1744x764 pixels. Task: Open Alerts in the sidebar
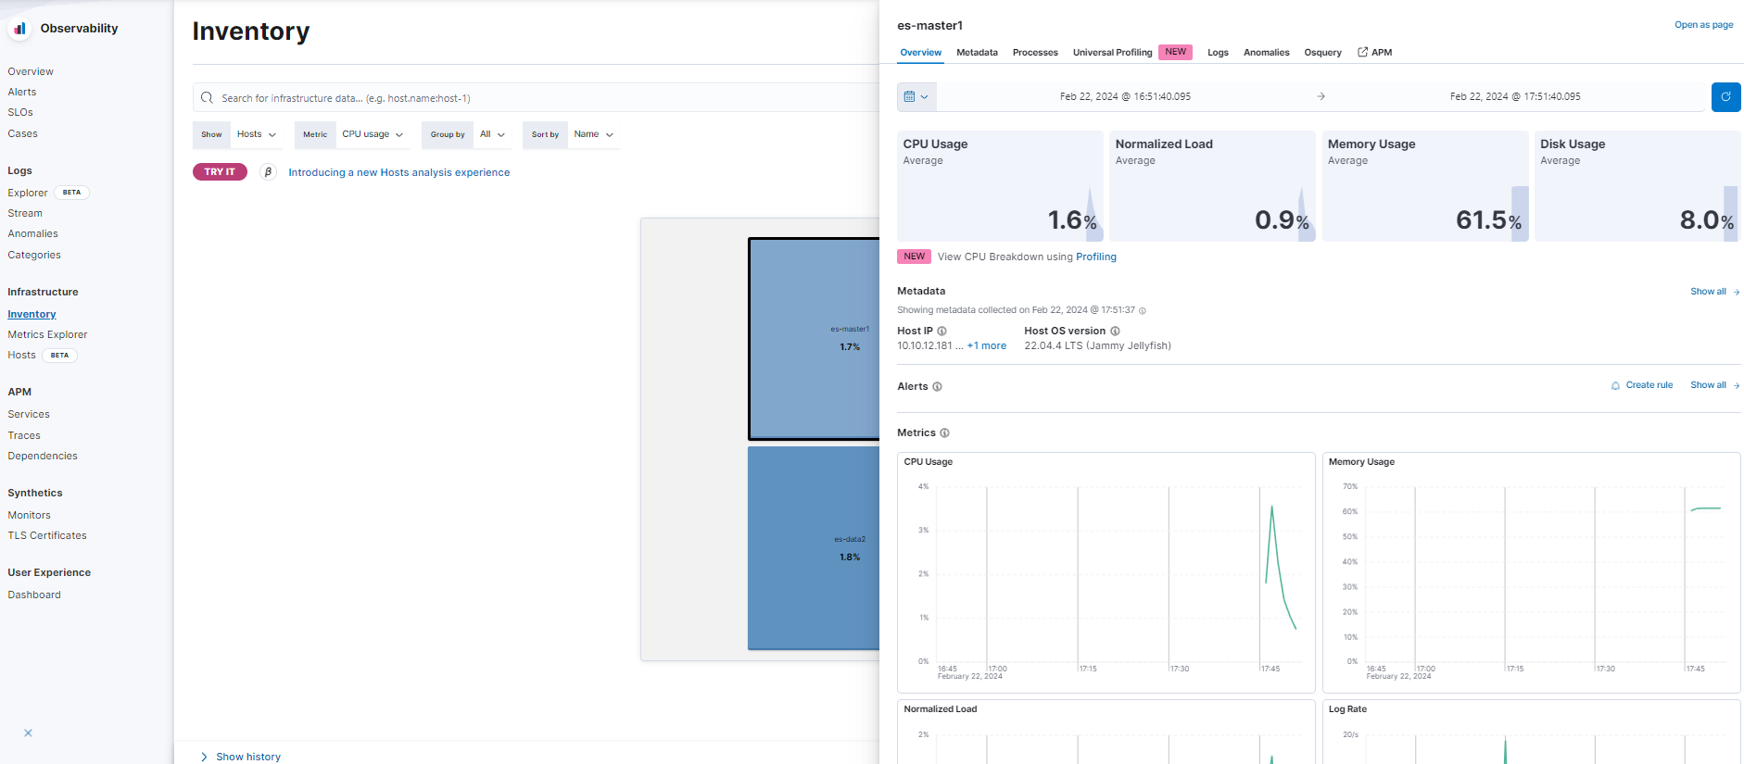click(x=22, y=92)
